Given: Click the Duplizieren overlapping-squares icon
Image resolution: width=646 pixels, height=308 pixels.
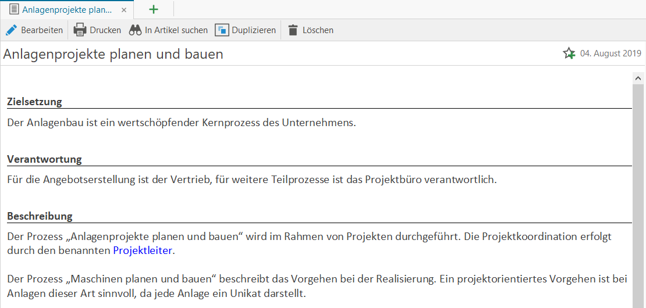Looking at the screenshot, I should pos(222,30).
